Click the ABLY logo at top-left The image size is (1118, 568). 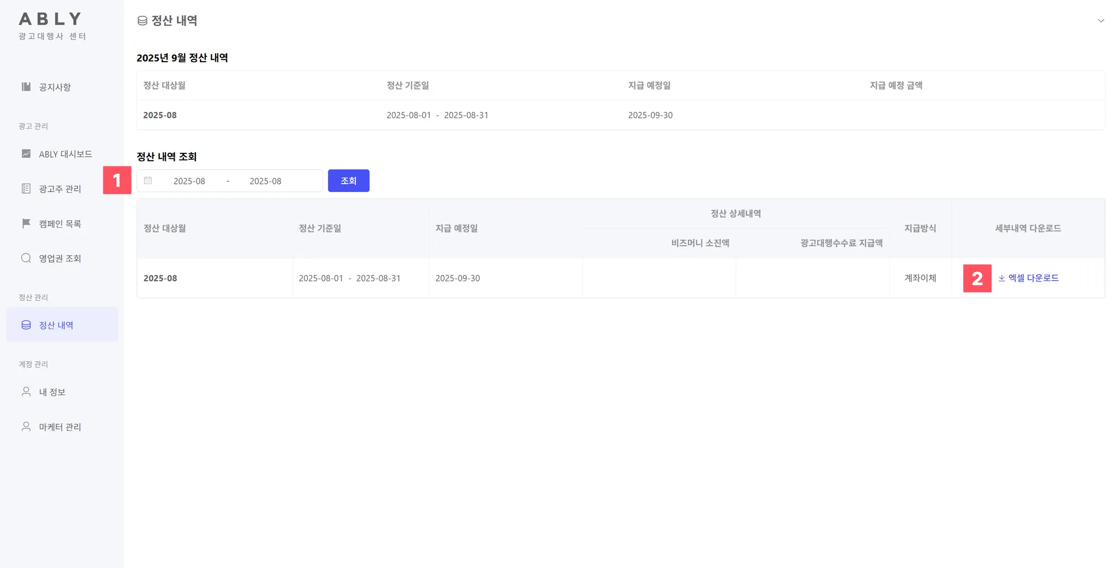tap(51, 19)
